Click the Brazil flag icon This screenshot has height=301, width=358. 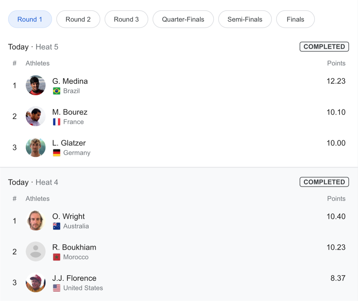click(56, 91)
